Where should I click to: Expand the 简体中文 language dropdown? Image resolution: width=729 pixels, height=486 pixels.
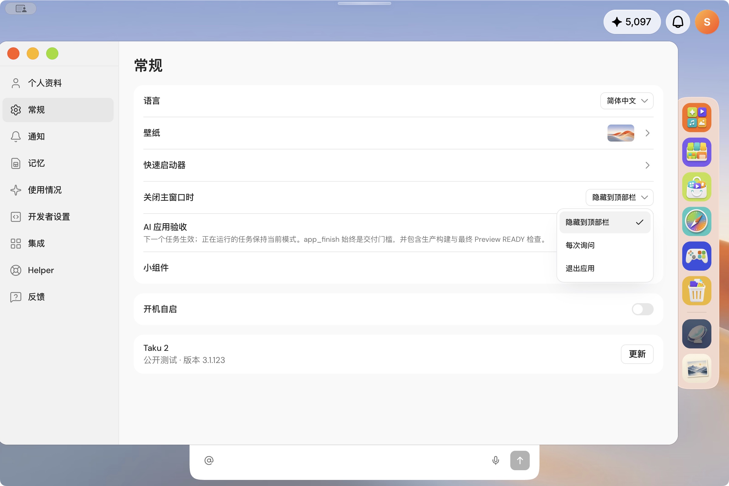[x=627, y=101]
